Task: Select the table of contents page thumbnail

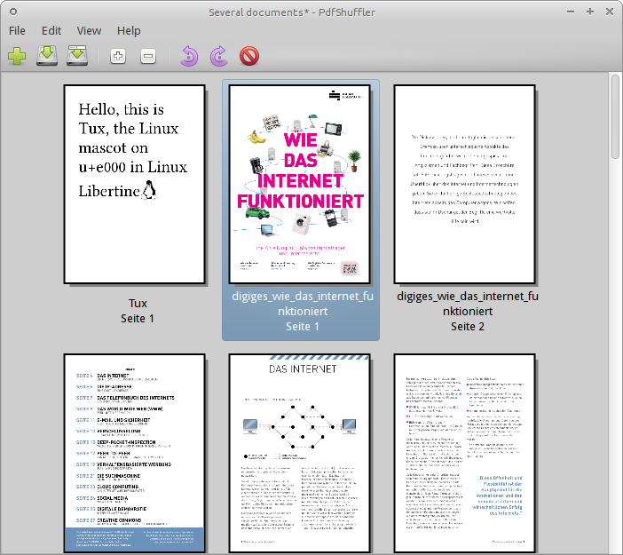Action: 136,453
